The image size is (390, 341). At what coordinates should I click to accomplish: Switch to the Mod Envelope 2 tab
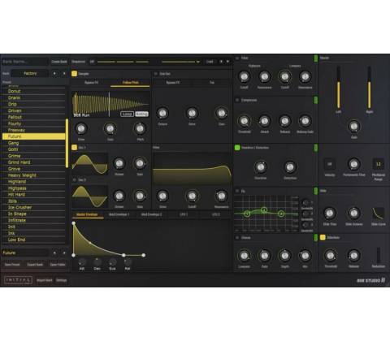(x=151, y=214)
